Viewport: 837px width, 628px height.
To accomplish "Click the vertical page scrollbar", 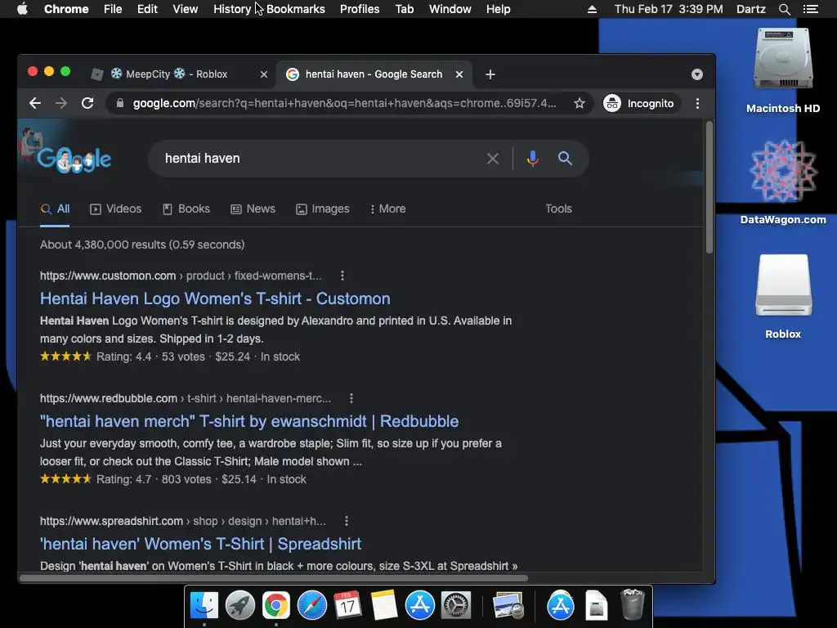I will 709,188.
